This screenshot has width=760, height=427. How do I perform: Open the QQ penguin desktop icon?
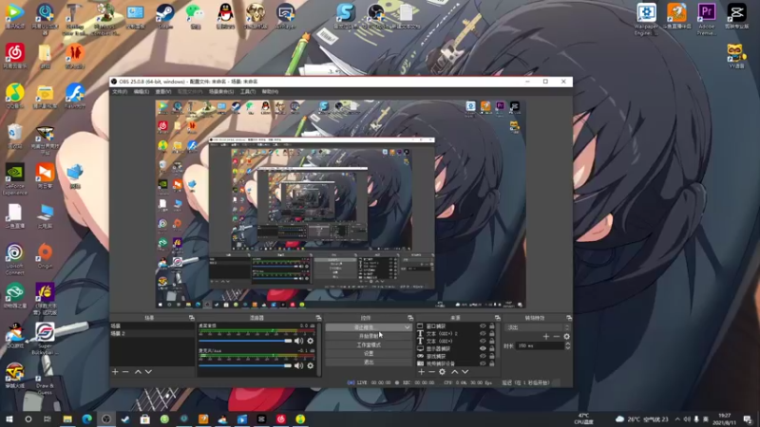click(225, 16)
